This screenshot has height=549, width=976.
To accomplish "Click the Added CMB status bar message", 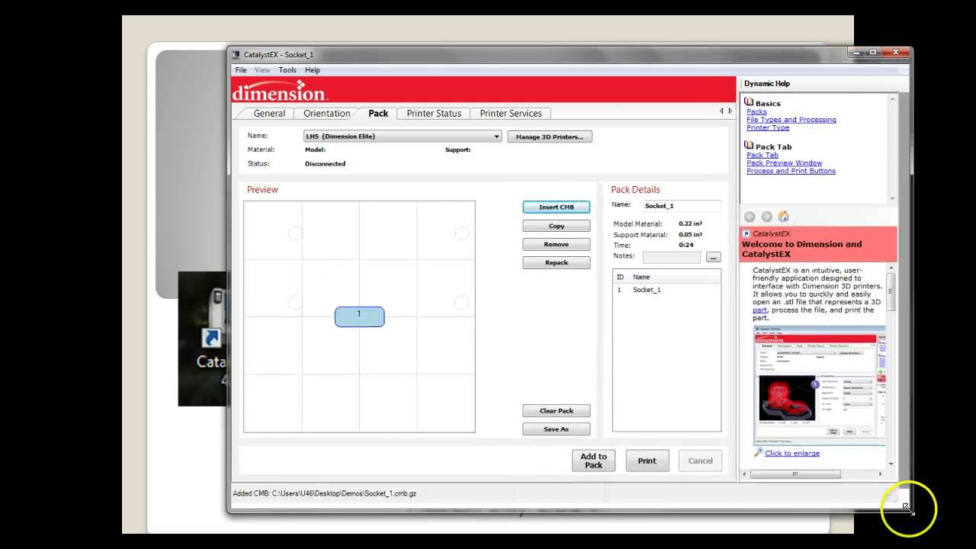I will point(325,493).
